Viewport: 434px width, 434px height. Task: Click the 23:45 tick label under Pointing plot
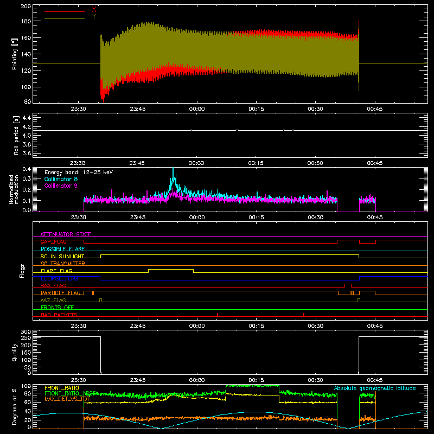(138, 109)
